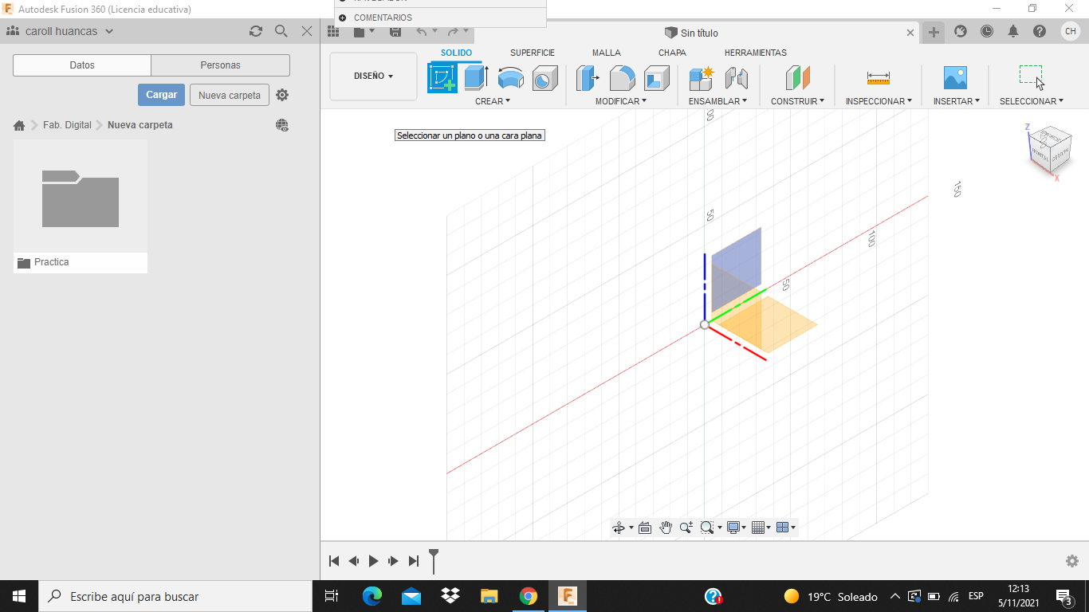Open the data panel grid icon
The height and width of the screenshot is (612, 1089).
tap(333, 32)
